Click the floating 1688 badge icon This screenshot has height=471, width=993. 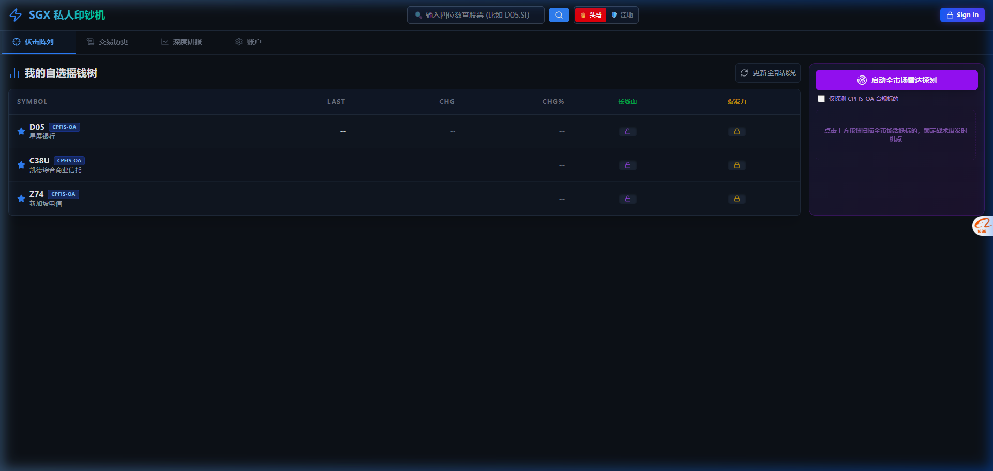pos(982,225)
